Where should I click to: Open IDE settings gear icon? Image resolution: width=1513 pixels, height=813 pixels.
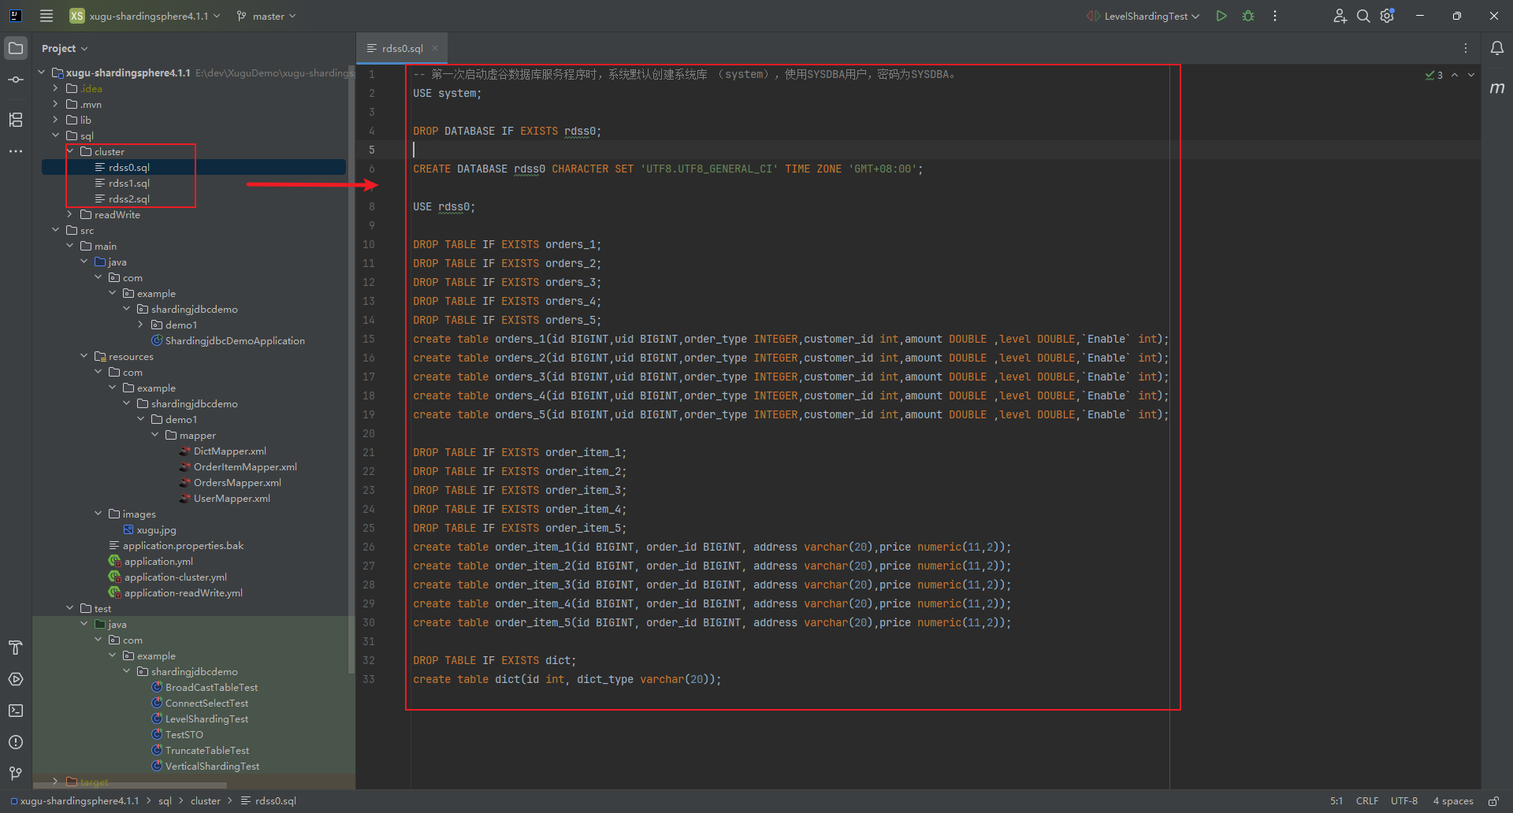1387,16
